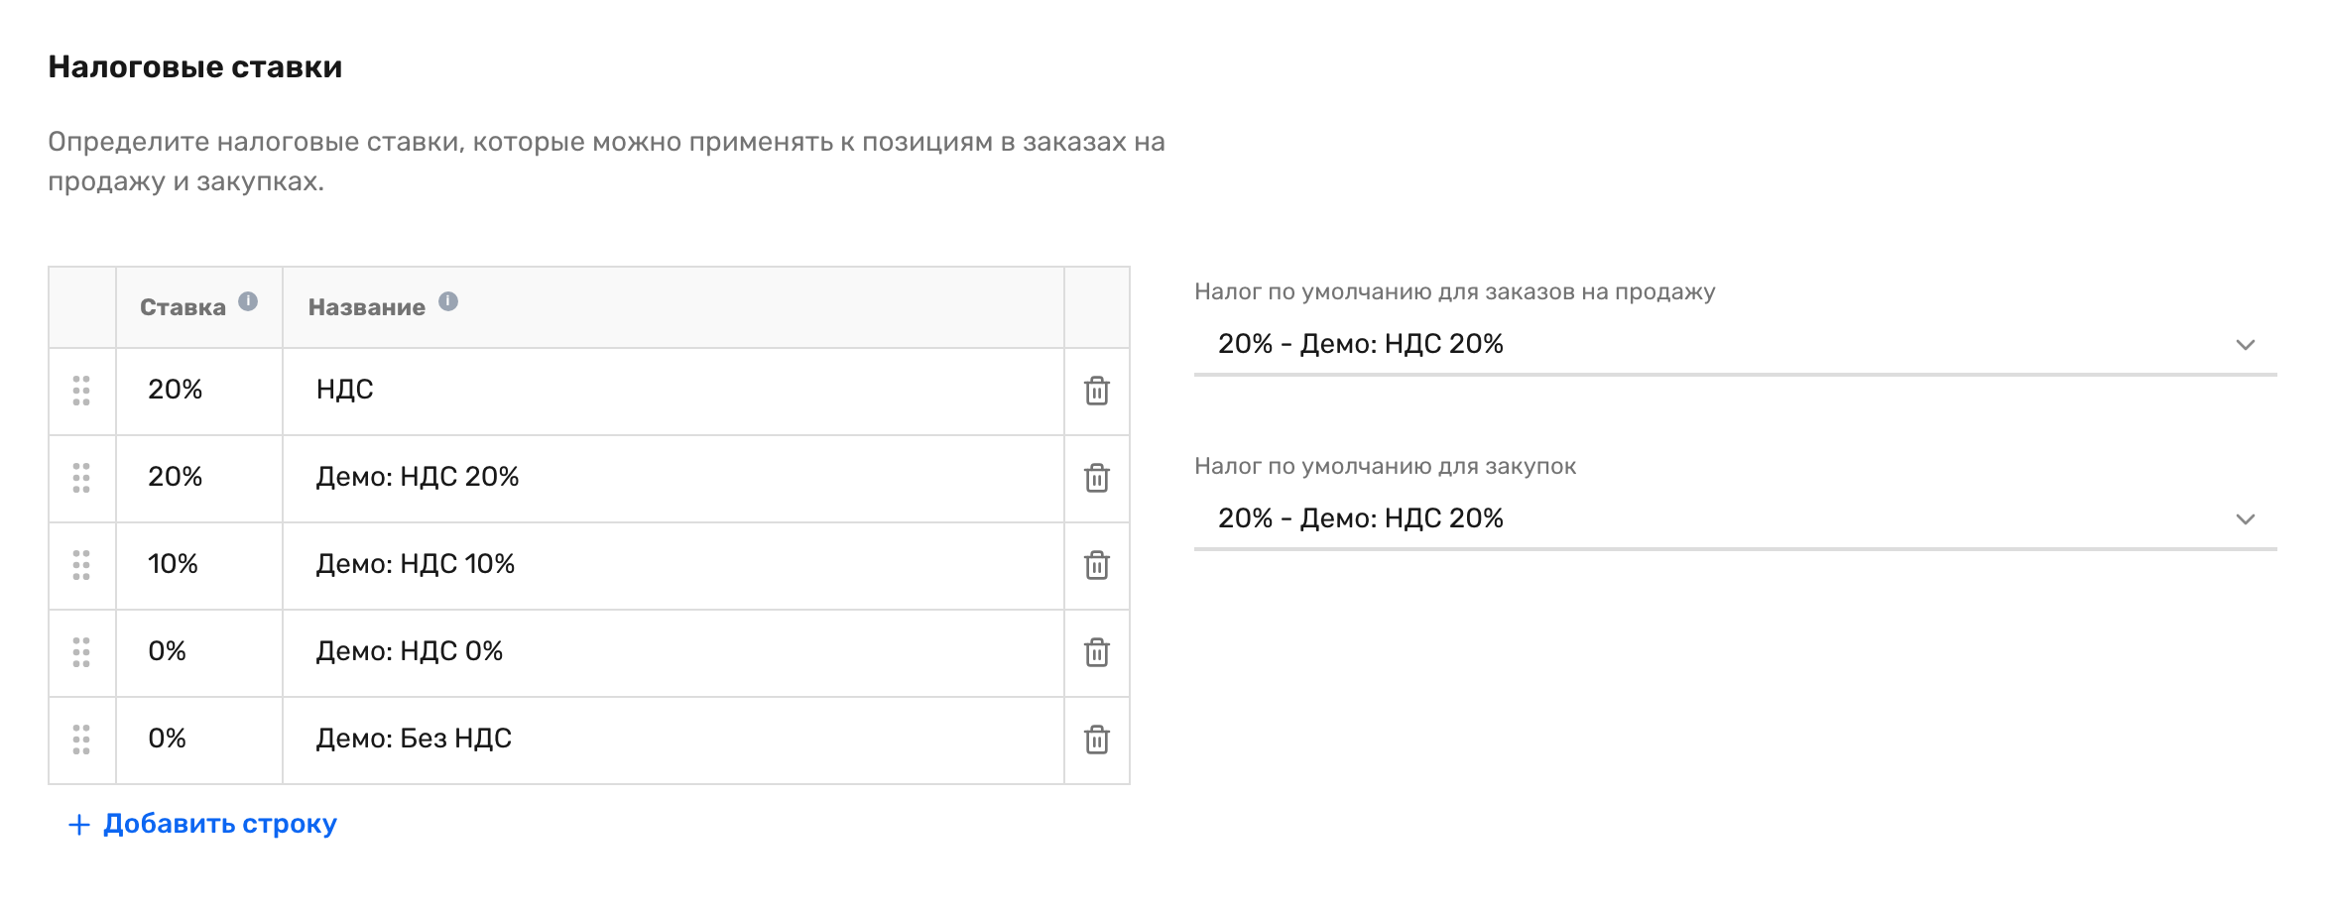Delete the НДС 20% tax row
The image size is (2325, 912).
1096,391
